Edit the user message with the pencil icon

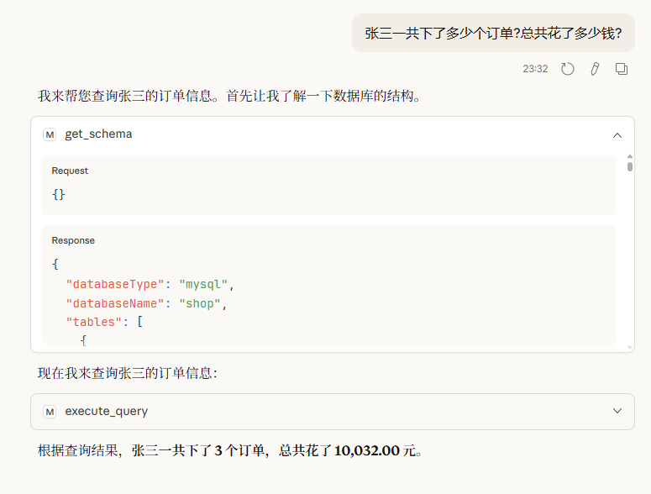595,69
